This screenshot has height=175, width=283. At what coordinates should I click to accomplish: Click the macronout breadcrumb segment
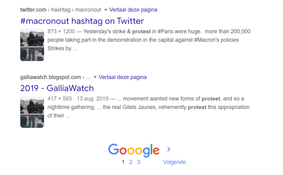click(88, 10)
